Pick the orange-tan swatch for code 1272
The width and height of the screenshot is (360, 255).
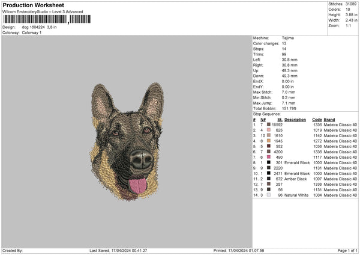coord(269,141)
